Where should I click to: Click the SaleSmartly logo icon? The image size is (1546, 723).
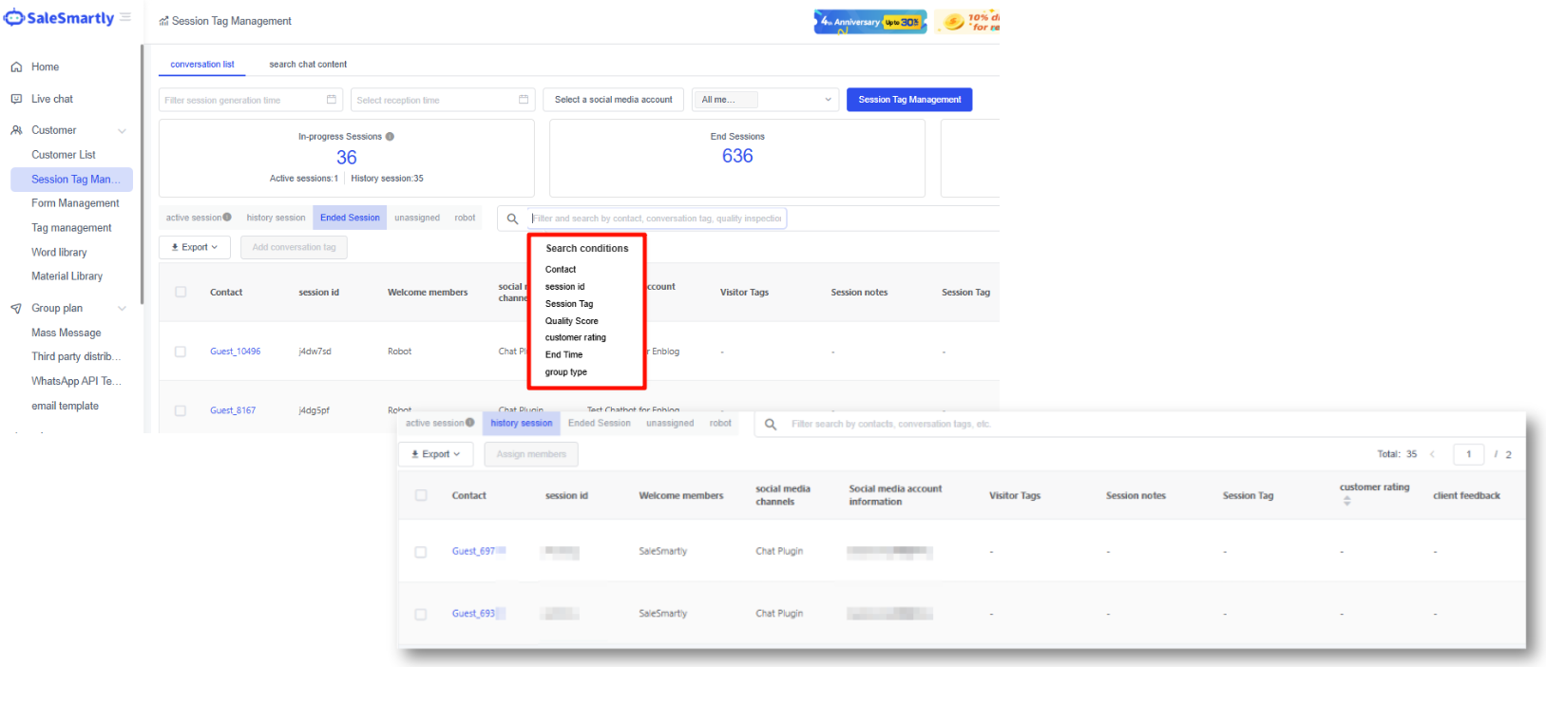point(13,18)
